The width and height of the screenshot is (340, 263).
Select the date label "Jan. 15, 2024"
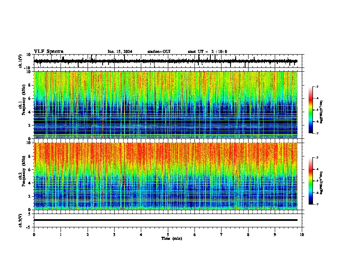(x=120, y=52)
